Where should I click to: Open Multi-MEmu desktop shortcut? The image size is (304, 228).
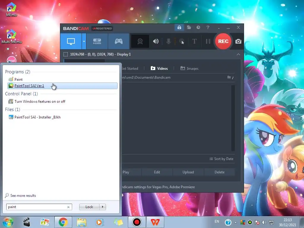point(12,37)
